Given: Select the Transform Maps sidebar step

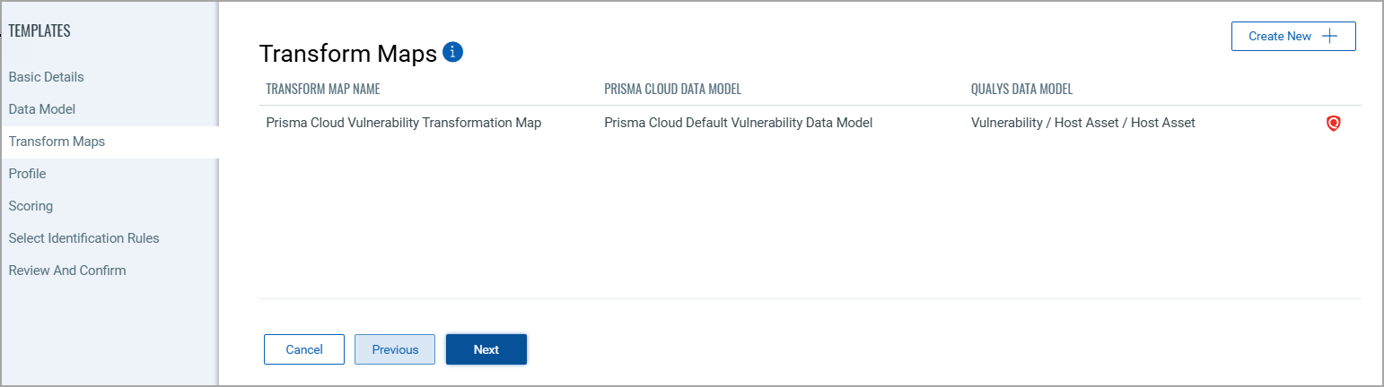Looking at the screenshot, I should (x=57, y=142).
